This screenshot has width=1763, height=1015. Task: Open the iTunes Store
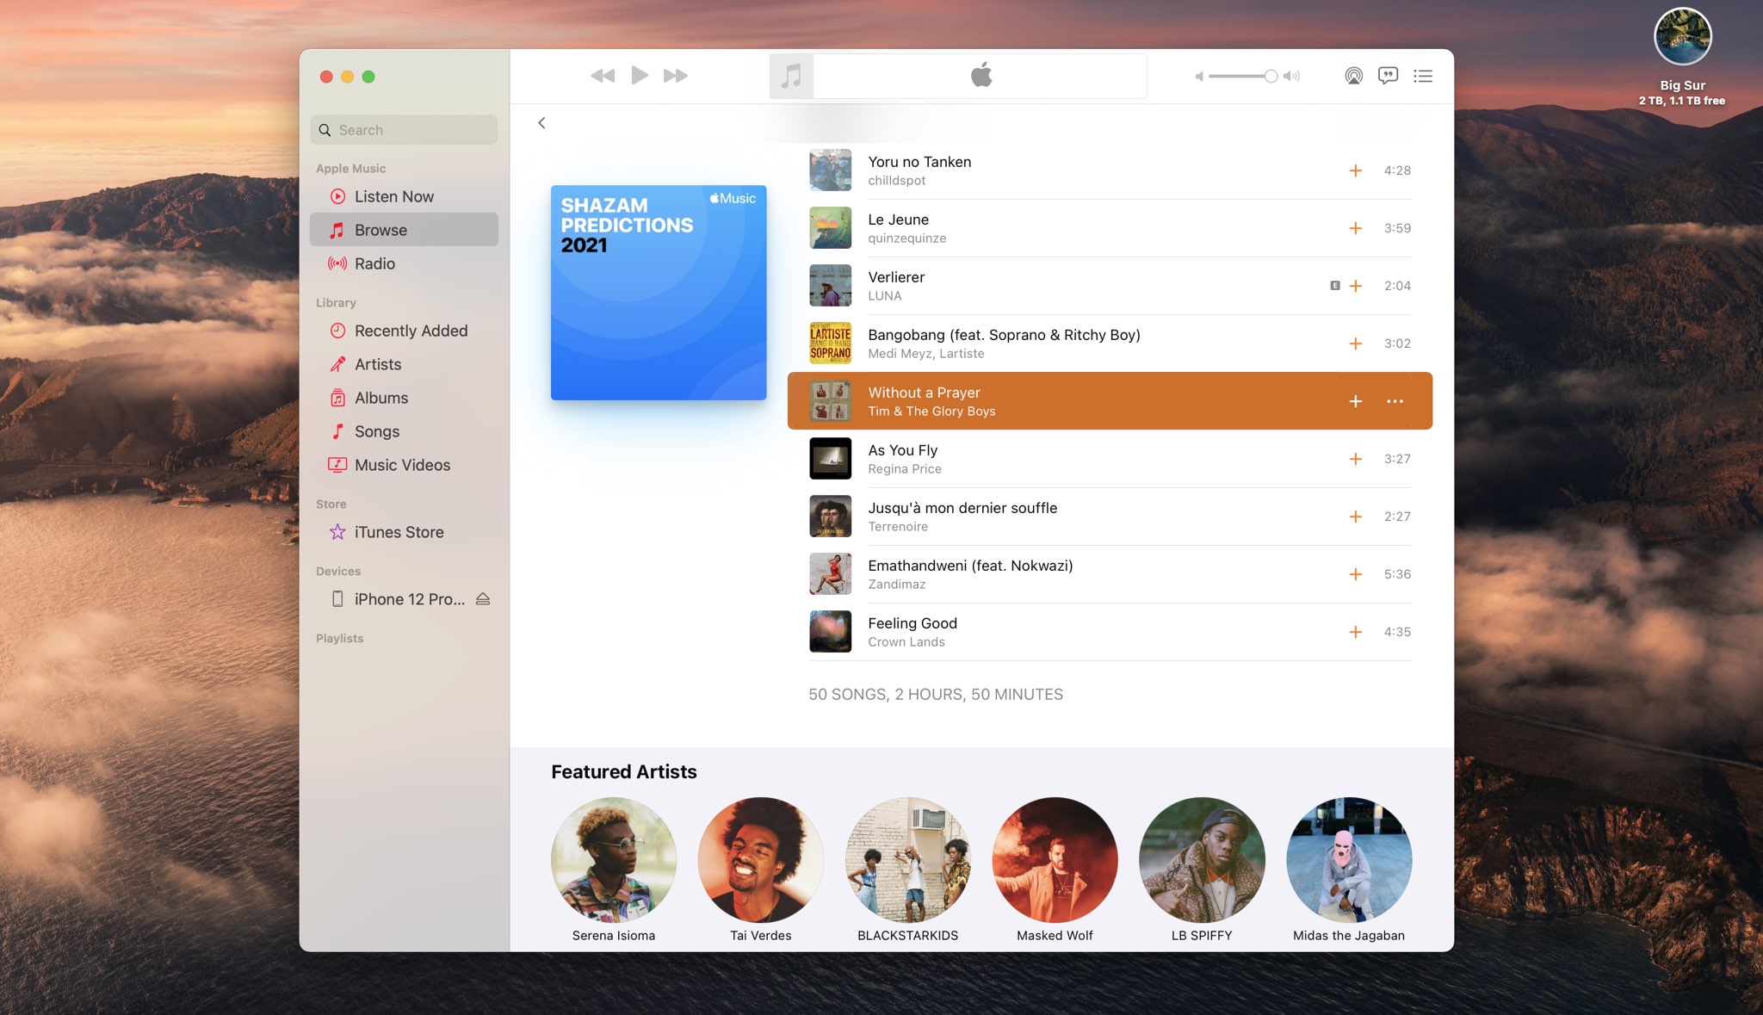[404, 532]
